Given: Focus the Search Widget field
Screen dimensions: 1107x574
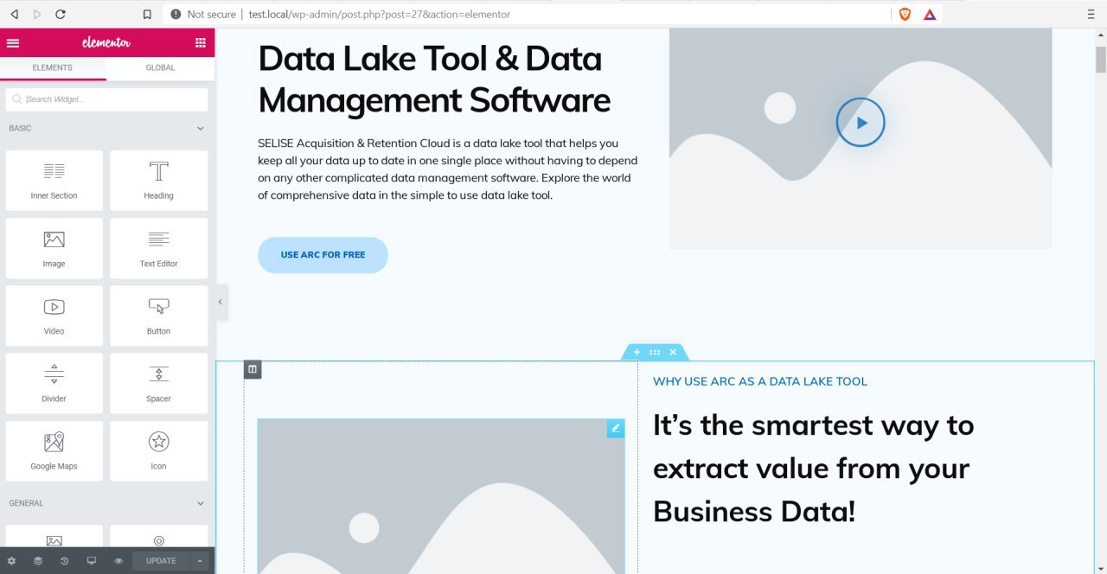Looking at the screenshot, I should coord(107,99).
